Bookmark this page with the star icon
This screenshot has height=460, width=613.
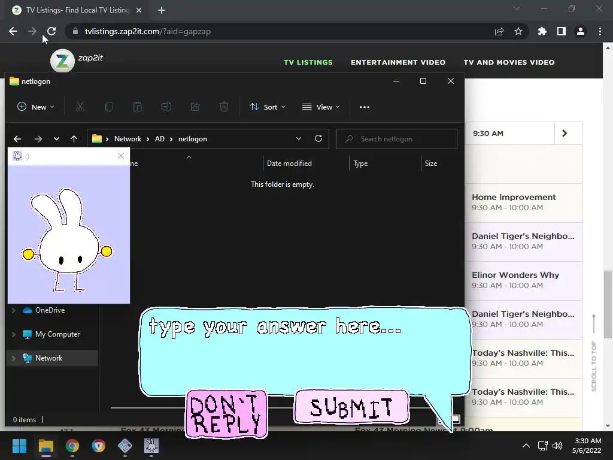(x=518, y=31)
